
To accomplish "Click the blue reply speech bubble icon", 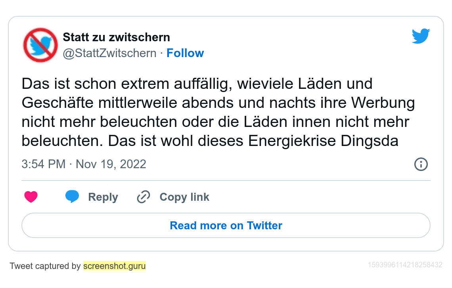I will (72, 197).
